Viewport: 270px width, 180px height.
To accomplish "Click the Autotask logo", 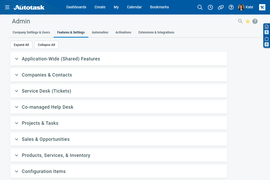I will 29,7.
